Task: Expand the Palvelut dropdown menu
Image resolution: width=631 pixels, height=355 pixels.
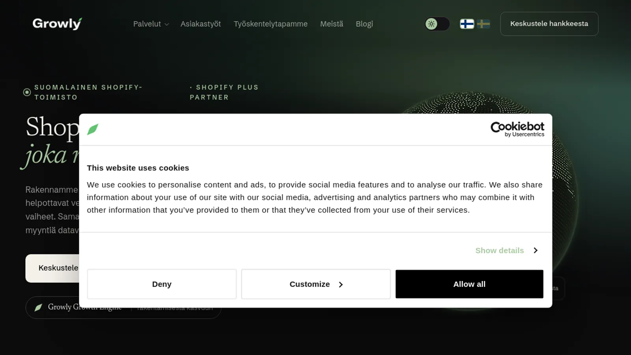Action: (151, 24)
